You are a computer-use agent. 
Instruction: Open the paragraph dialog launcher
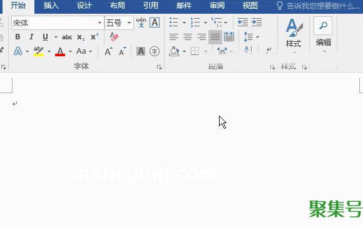272,67
